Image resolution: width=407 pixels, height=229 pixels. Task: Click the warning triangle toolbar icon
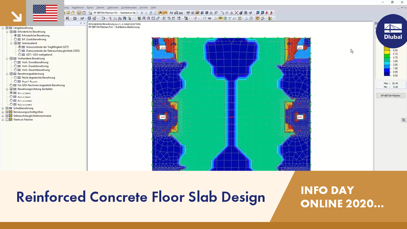[x=232, y=13]
